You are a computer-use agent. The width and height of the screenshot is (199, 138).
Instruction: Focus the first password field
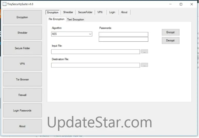(123, 34)
